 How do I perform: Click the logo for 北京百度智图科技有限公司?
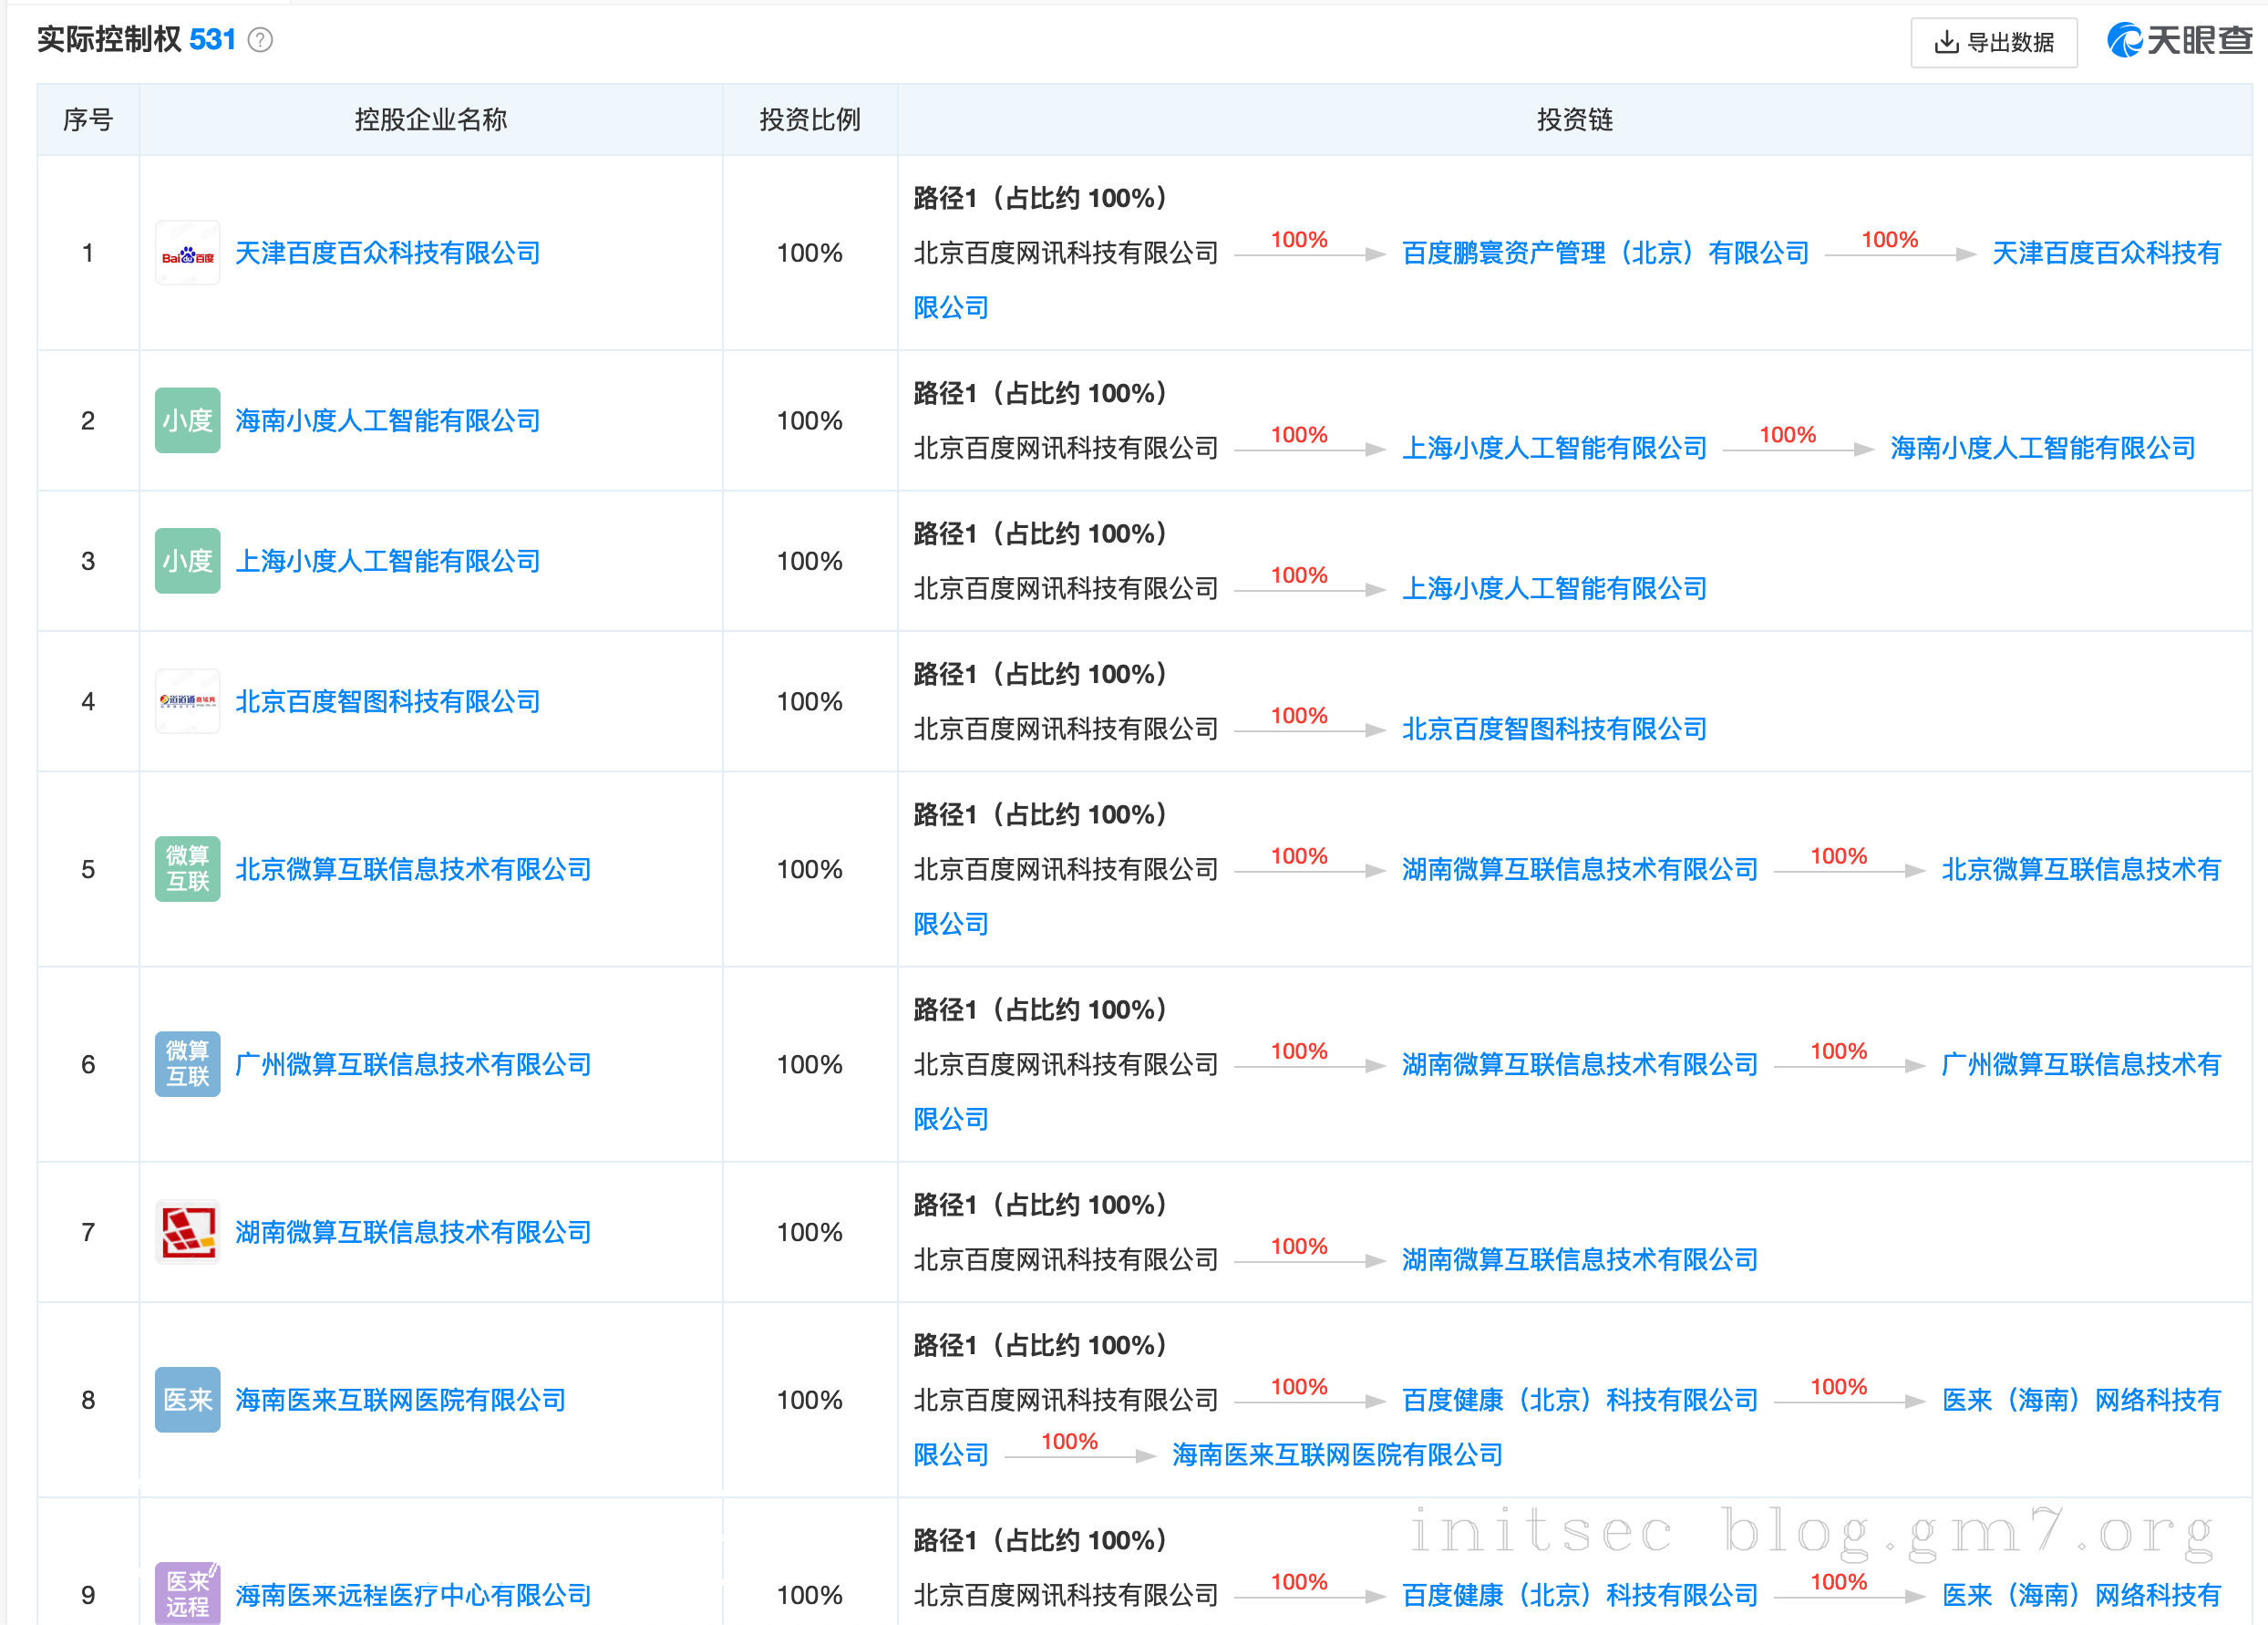pos(188,701)
